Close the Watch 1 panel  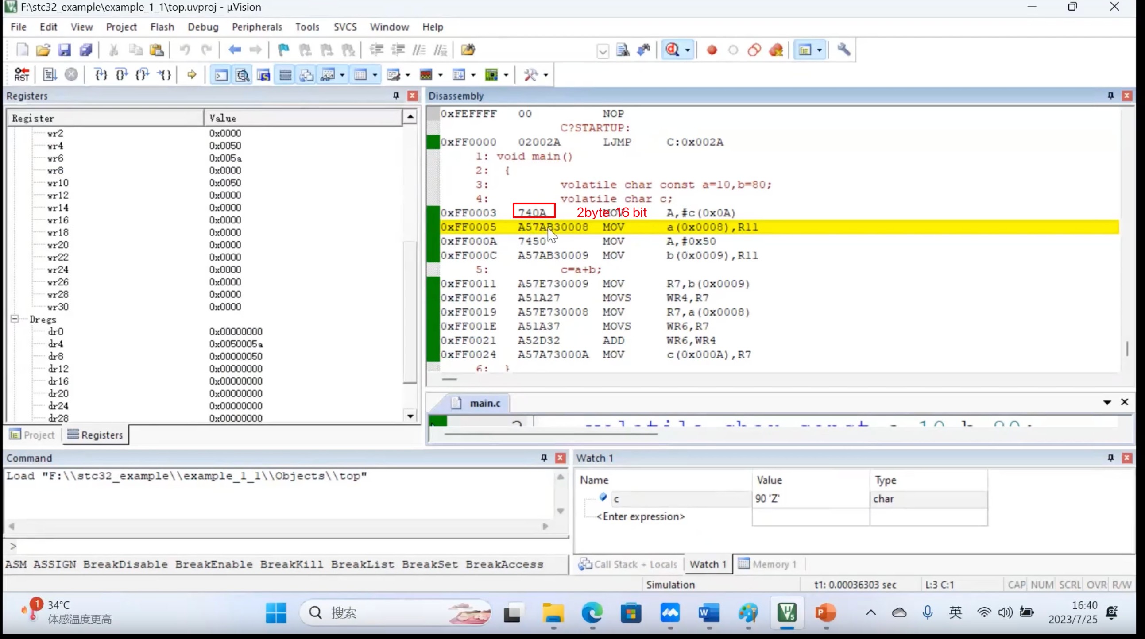pos(1127,458)
